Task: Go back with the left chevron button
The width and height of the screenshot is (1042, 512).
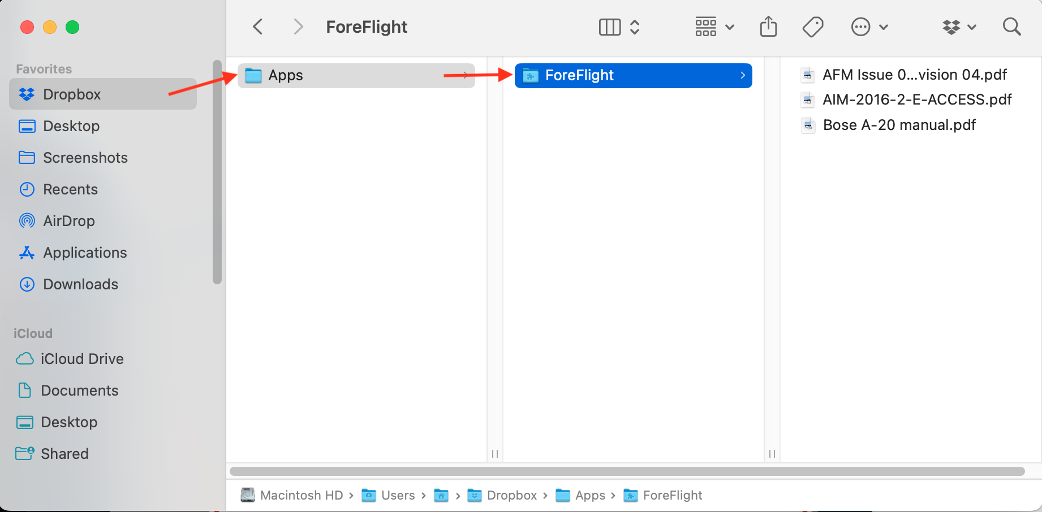Action: (258, 27)
